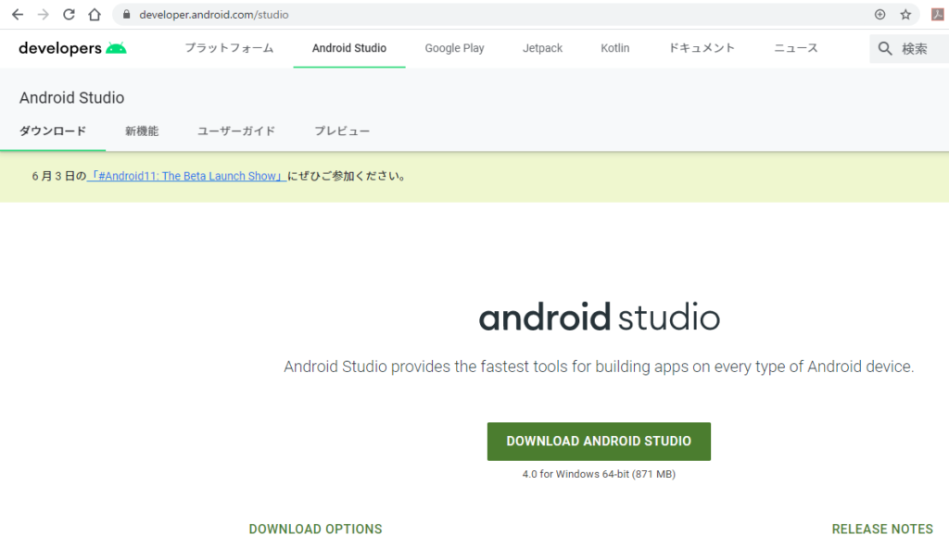This screenshot has height=548, width=949.
Task: Click the search magnifier icon
Action: pos(885,48)
